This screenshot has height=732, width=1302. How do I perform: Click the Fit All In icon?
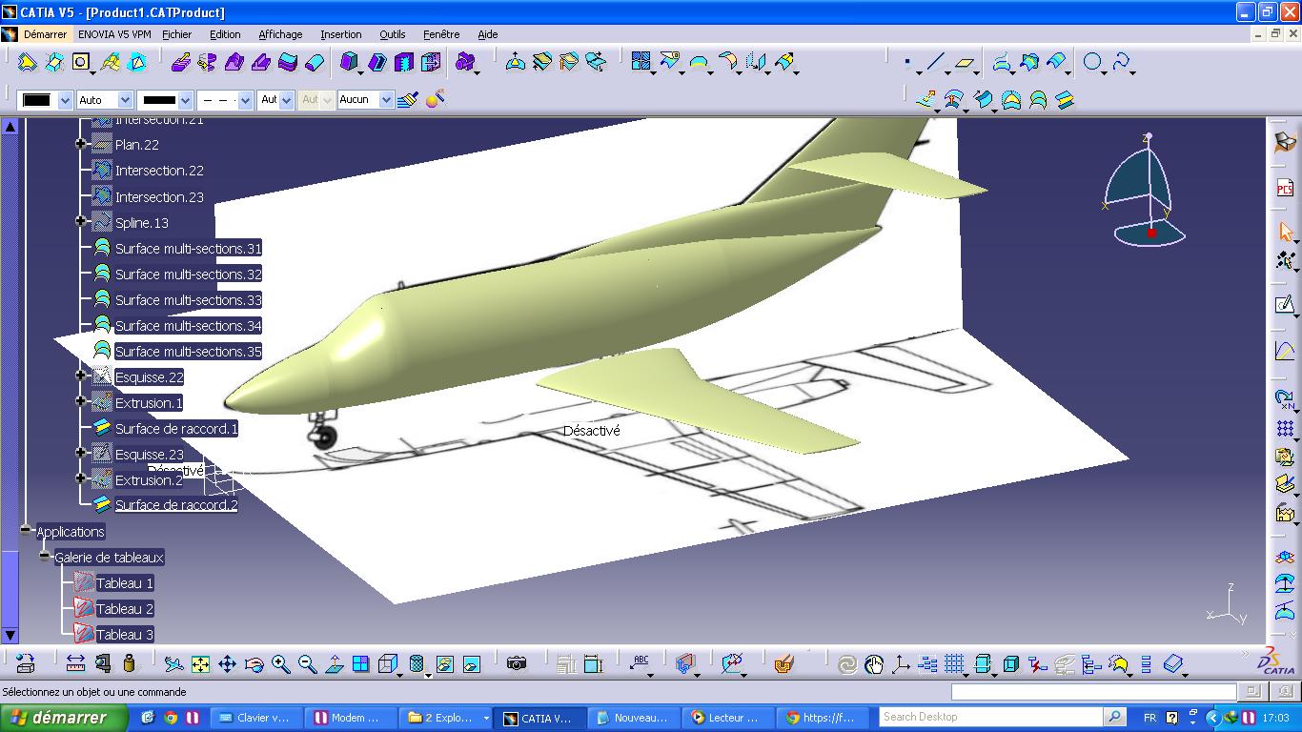(200, 664)
